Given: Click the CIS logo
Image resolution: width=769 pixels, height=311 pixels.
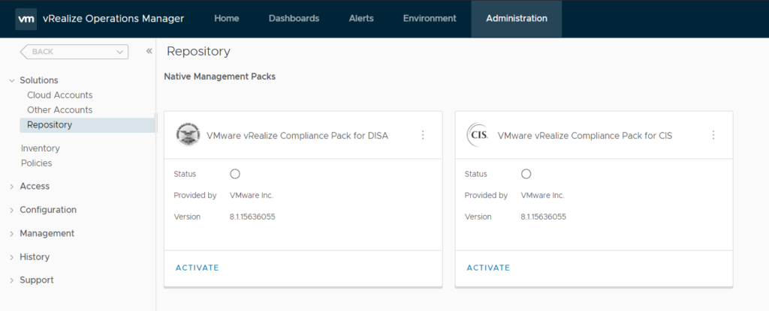Looking at the screenshot, I should coord(477,135).
